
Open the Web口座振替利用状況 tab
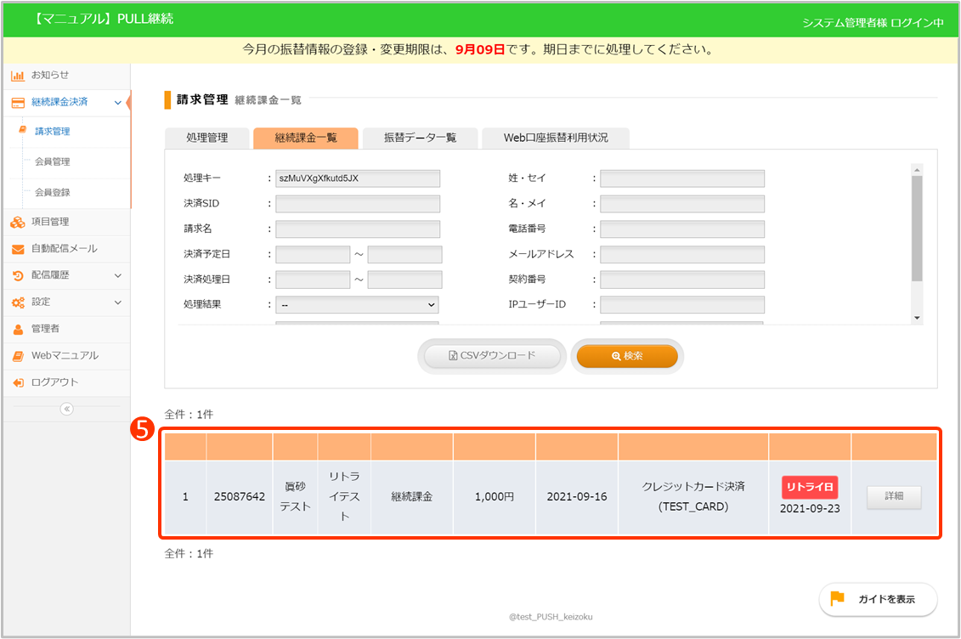pos(556,138)
